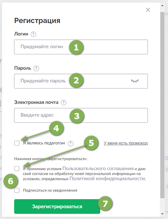Open the Пользовательского соглашения link

tap(98, 168)
